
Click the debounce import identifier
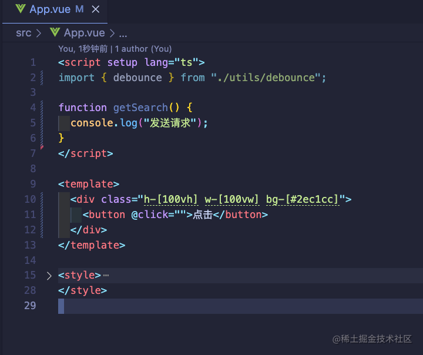tap(137, 78)
